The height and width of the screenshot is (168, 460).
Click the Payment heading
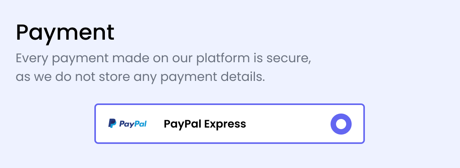coord(65,33)
